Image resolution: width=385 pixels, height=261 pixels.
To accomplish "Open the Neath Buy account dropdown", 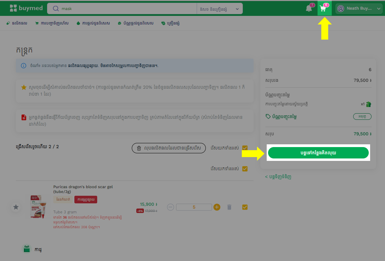I will click(x=359, y=9).
